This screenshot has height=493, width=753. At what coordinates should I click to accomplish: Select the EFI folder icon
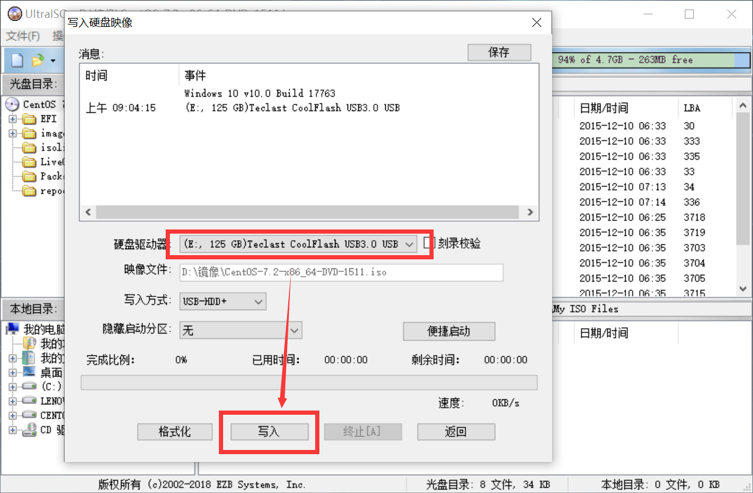(x=29, y=119)
